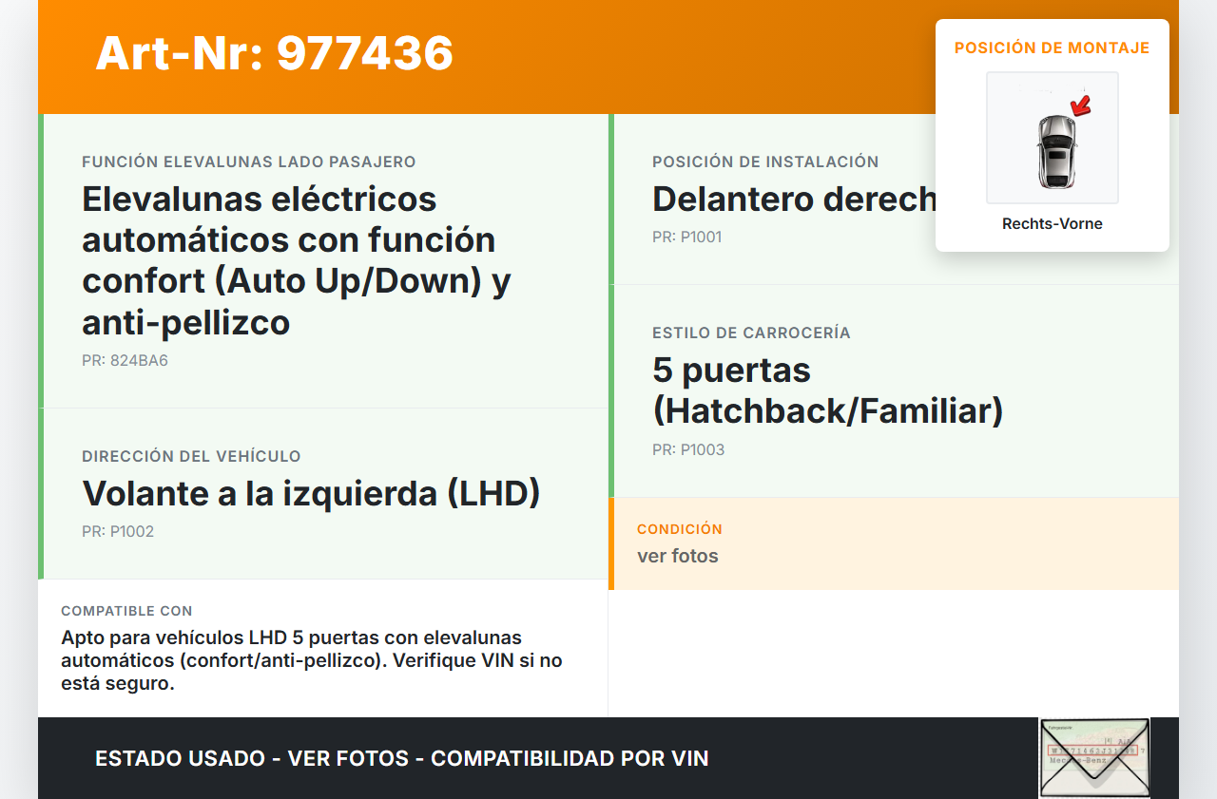Click the 5 puertas (Hatchback/Familiar) value
The image size is (1217, 799).
(x=827, y=390)
